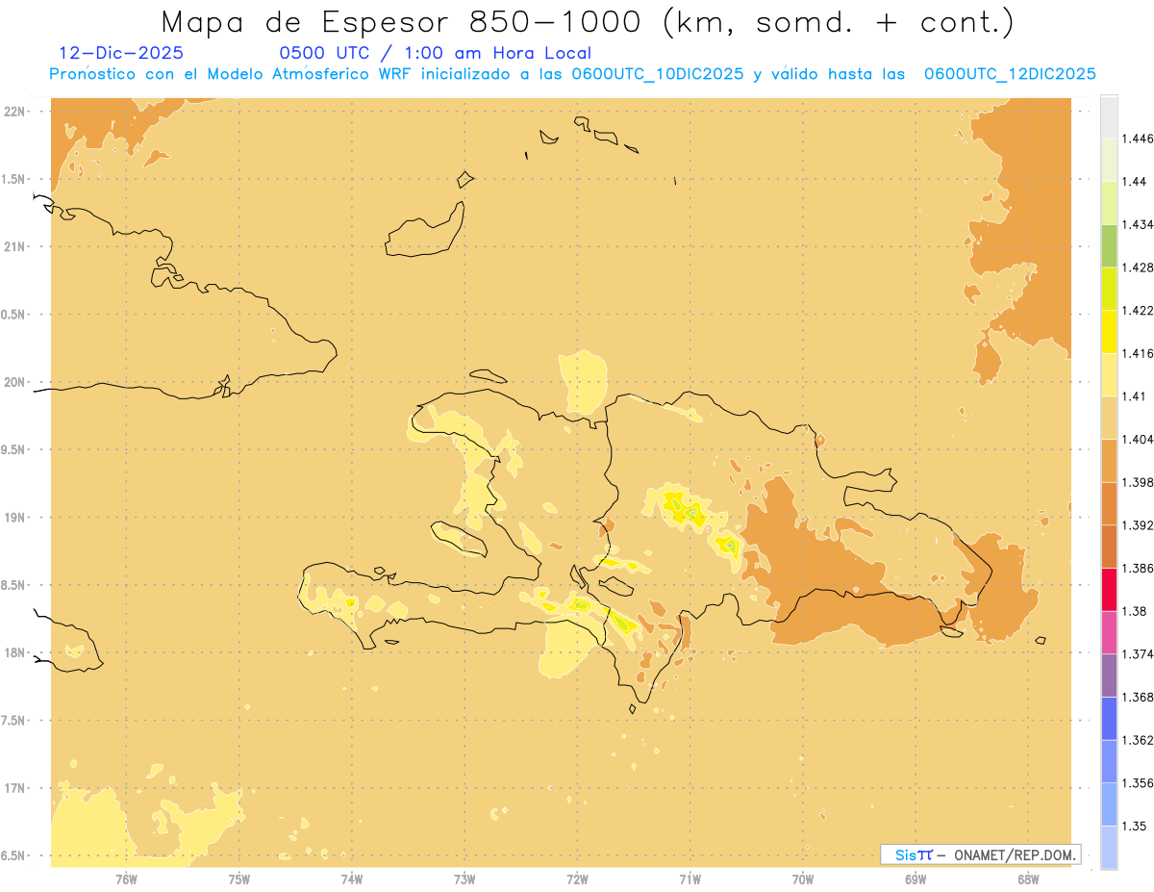Click the initialization stamp '0600UTC_10DIC2025'

pos(658,74)
